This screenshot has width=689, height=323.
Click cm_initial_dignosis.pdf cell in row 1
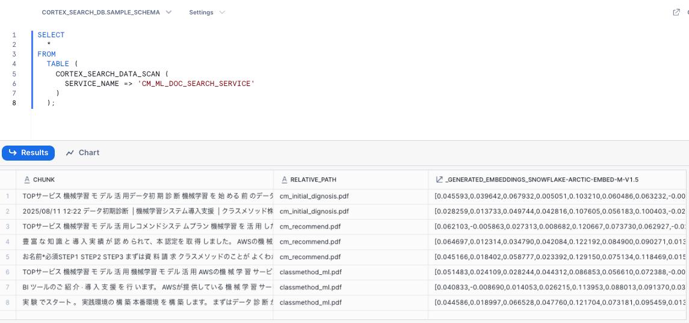351,197
